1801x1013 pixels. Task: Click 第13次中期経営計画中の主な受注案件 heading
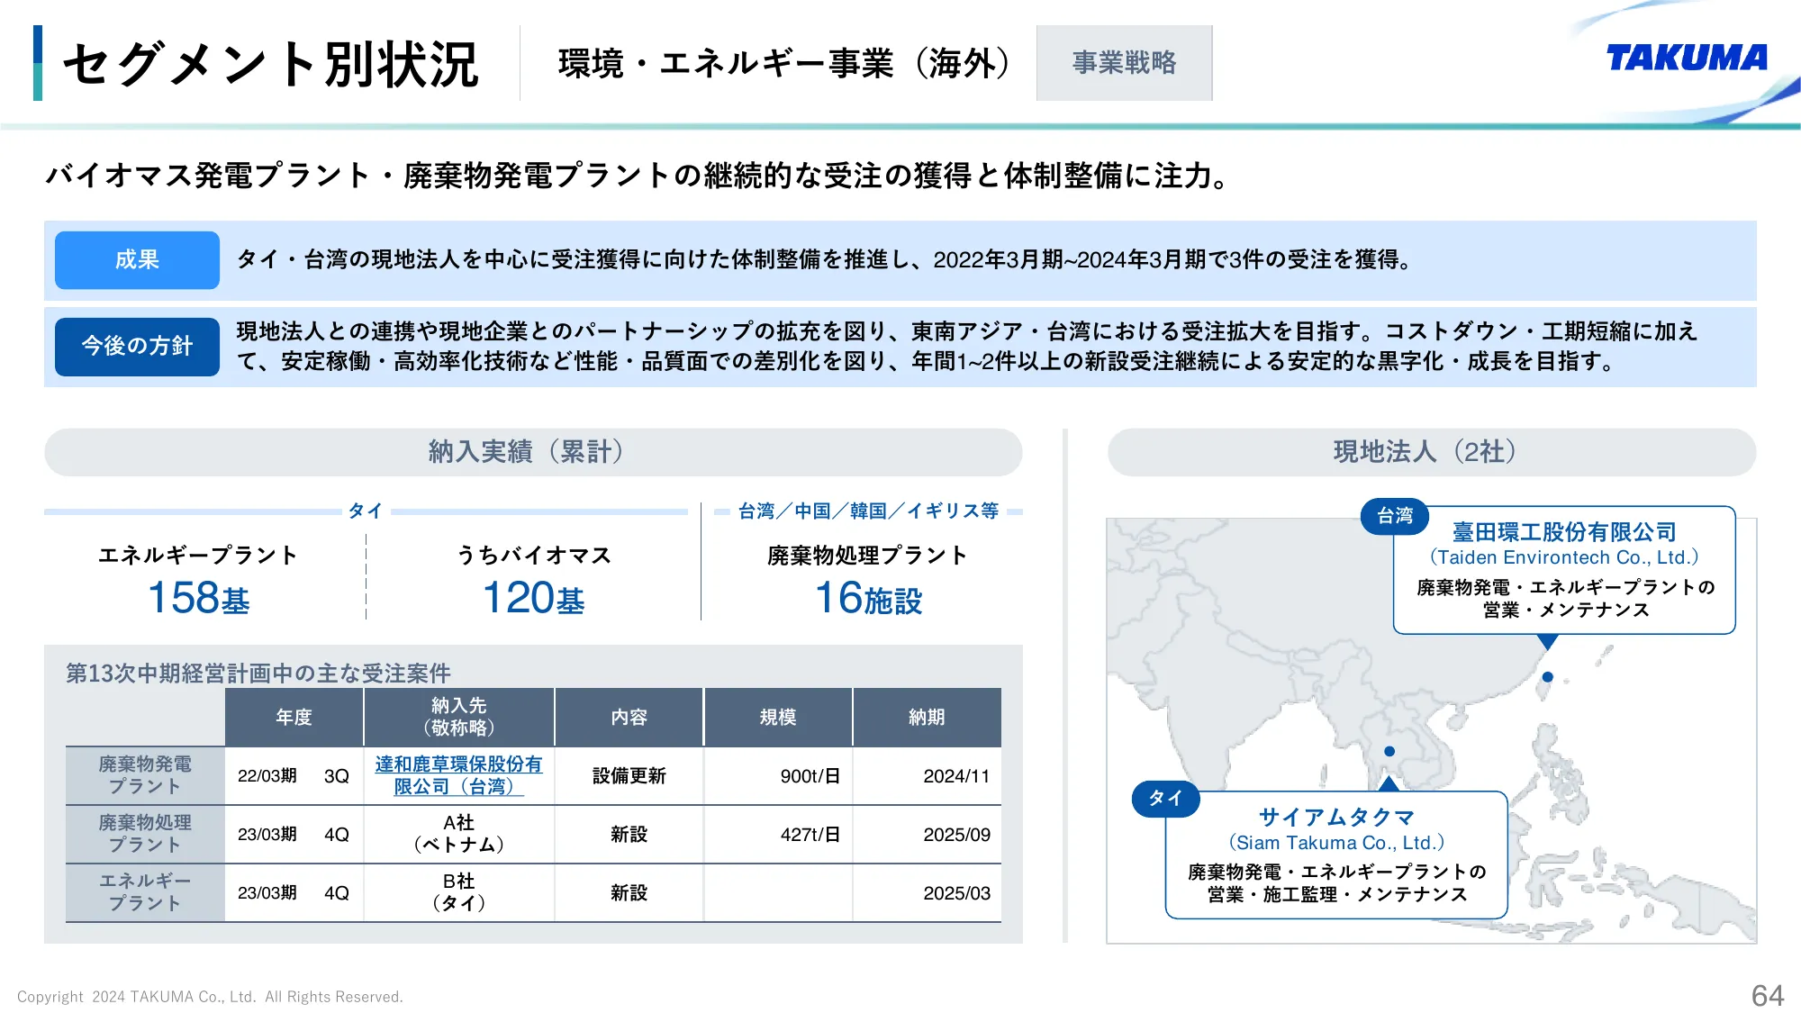(x=258, y=673)
